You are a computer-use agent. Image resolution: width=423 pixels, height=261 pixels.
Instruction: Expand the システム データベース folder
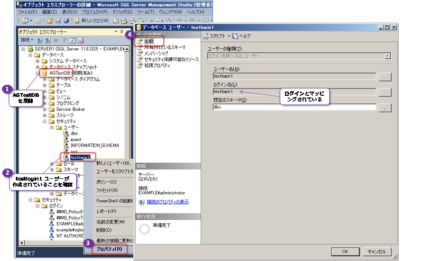[x=38, y=61]
